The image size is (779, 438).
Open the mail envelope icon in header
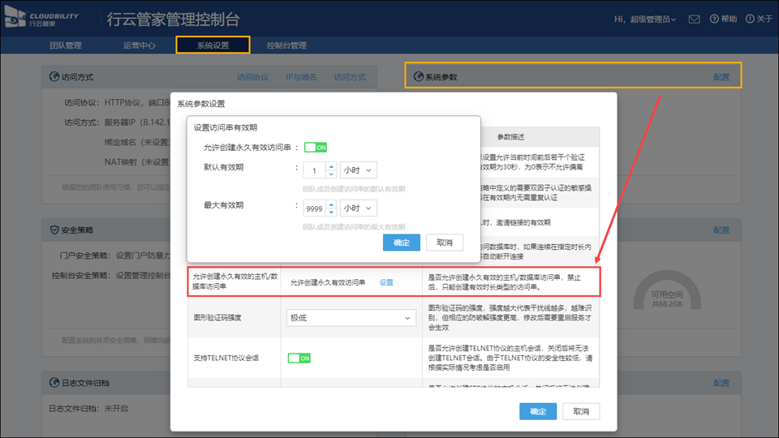click(x=694, y=19)
